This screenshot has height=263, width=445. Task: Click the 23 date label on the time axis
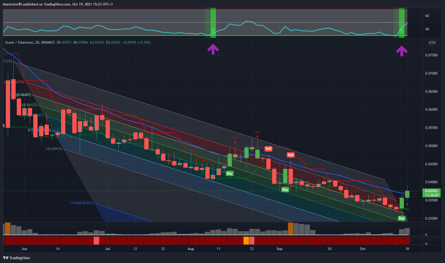(x=252, y=249)
